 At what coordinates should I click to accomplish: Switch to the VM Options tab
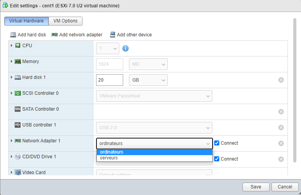tap(65, 21)
